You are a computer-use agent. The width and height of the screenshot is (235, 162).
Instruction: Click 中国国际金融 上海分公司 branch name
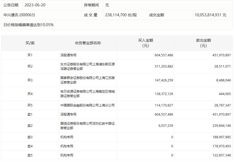pos(88,105)
